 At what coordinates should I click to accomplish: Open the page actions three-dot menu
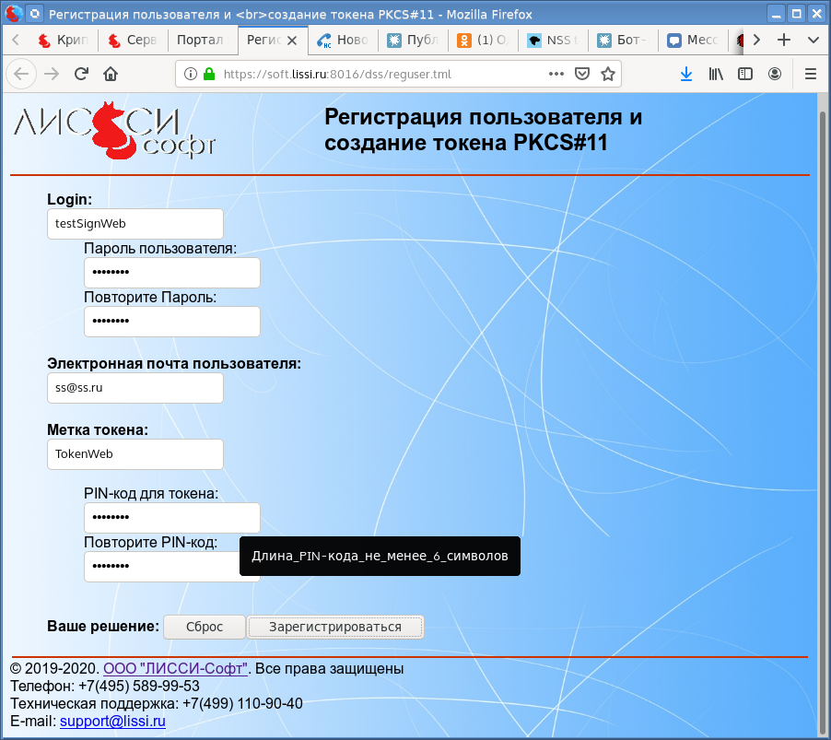point(556,74)
